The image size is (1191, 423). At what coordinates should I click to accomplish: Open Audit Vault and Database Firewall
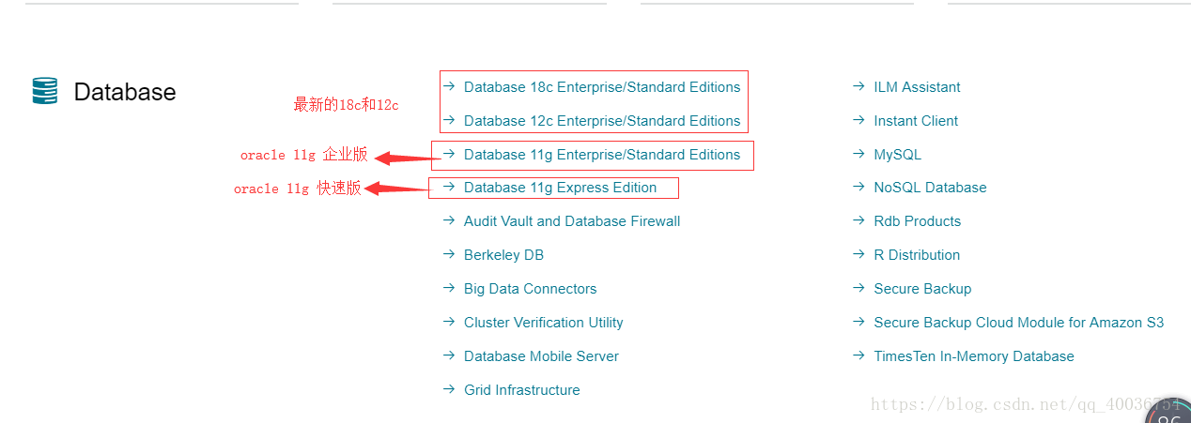[571, 221]
